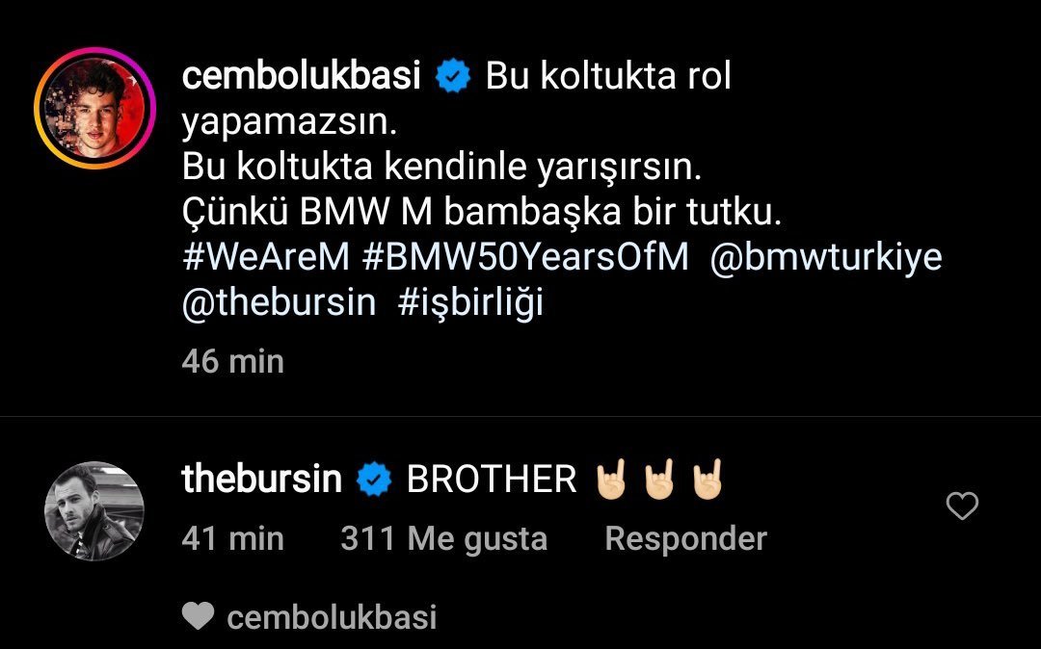
Task: Select the BROTHER comment text
Action: [x=492, y=479]
